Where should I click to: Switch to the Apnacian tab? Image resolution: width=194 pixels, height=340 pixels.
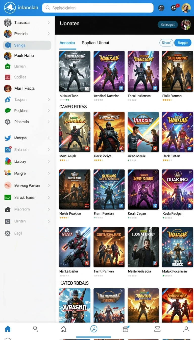pyautogui.click(x=67, y=43)
